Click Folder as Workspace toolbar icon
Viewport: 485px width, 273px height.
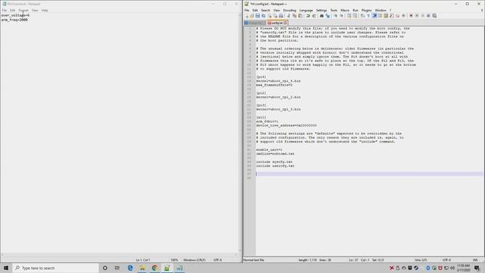coord(397,15)
